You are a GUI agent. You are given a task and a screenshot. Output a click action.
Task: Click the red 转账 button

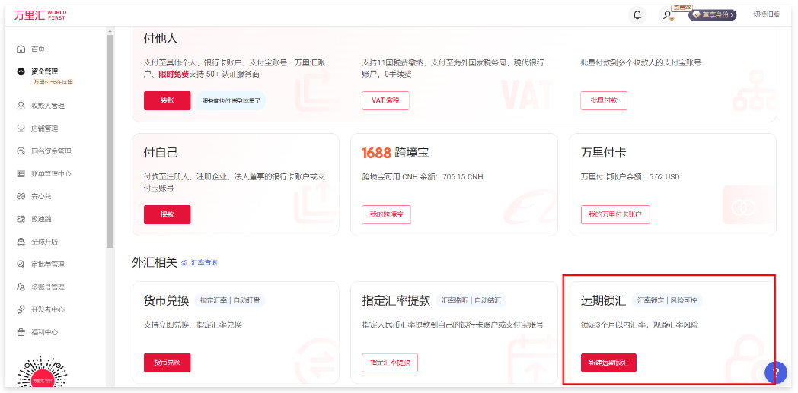[168, 100]
